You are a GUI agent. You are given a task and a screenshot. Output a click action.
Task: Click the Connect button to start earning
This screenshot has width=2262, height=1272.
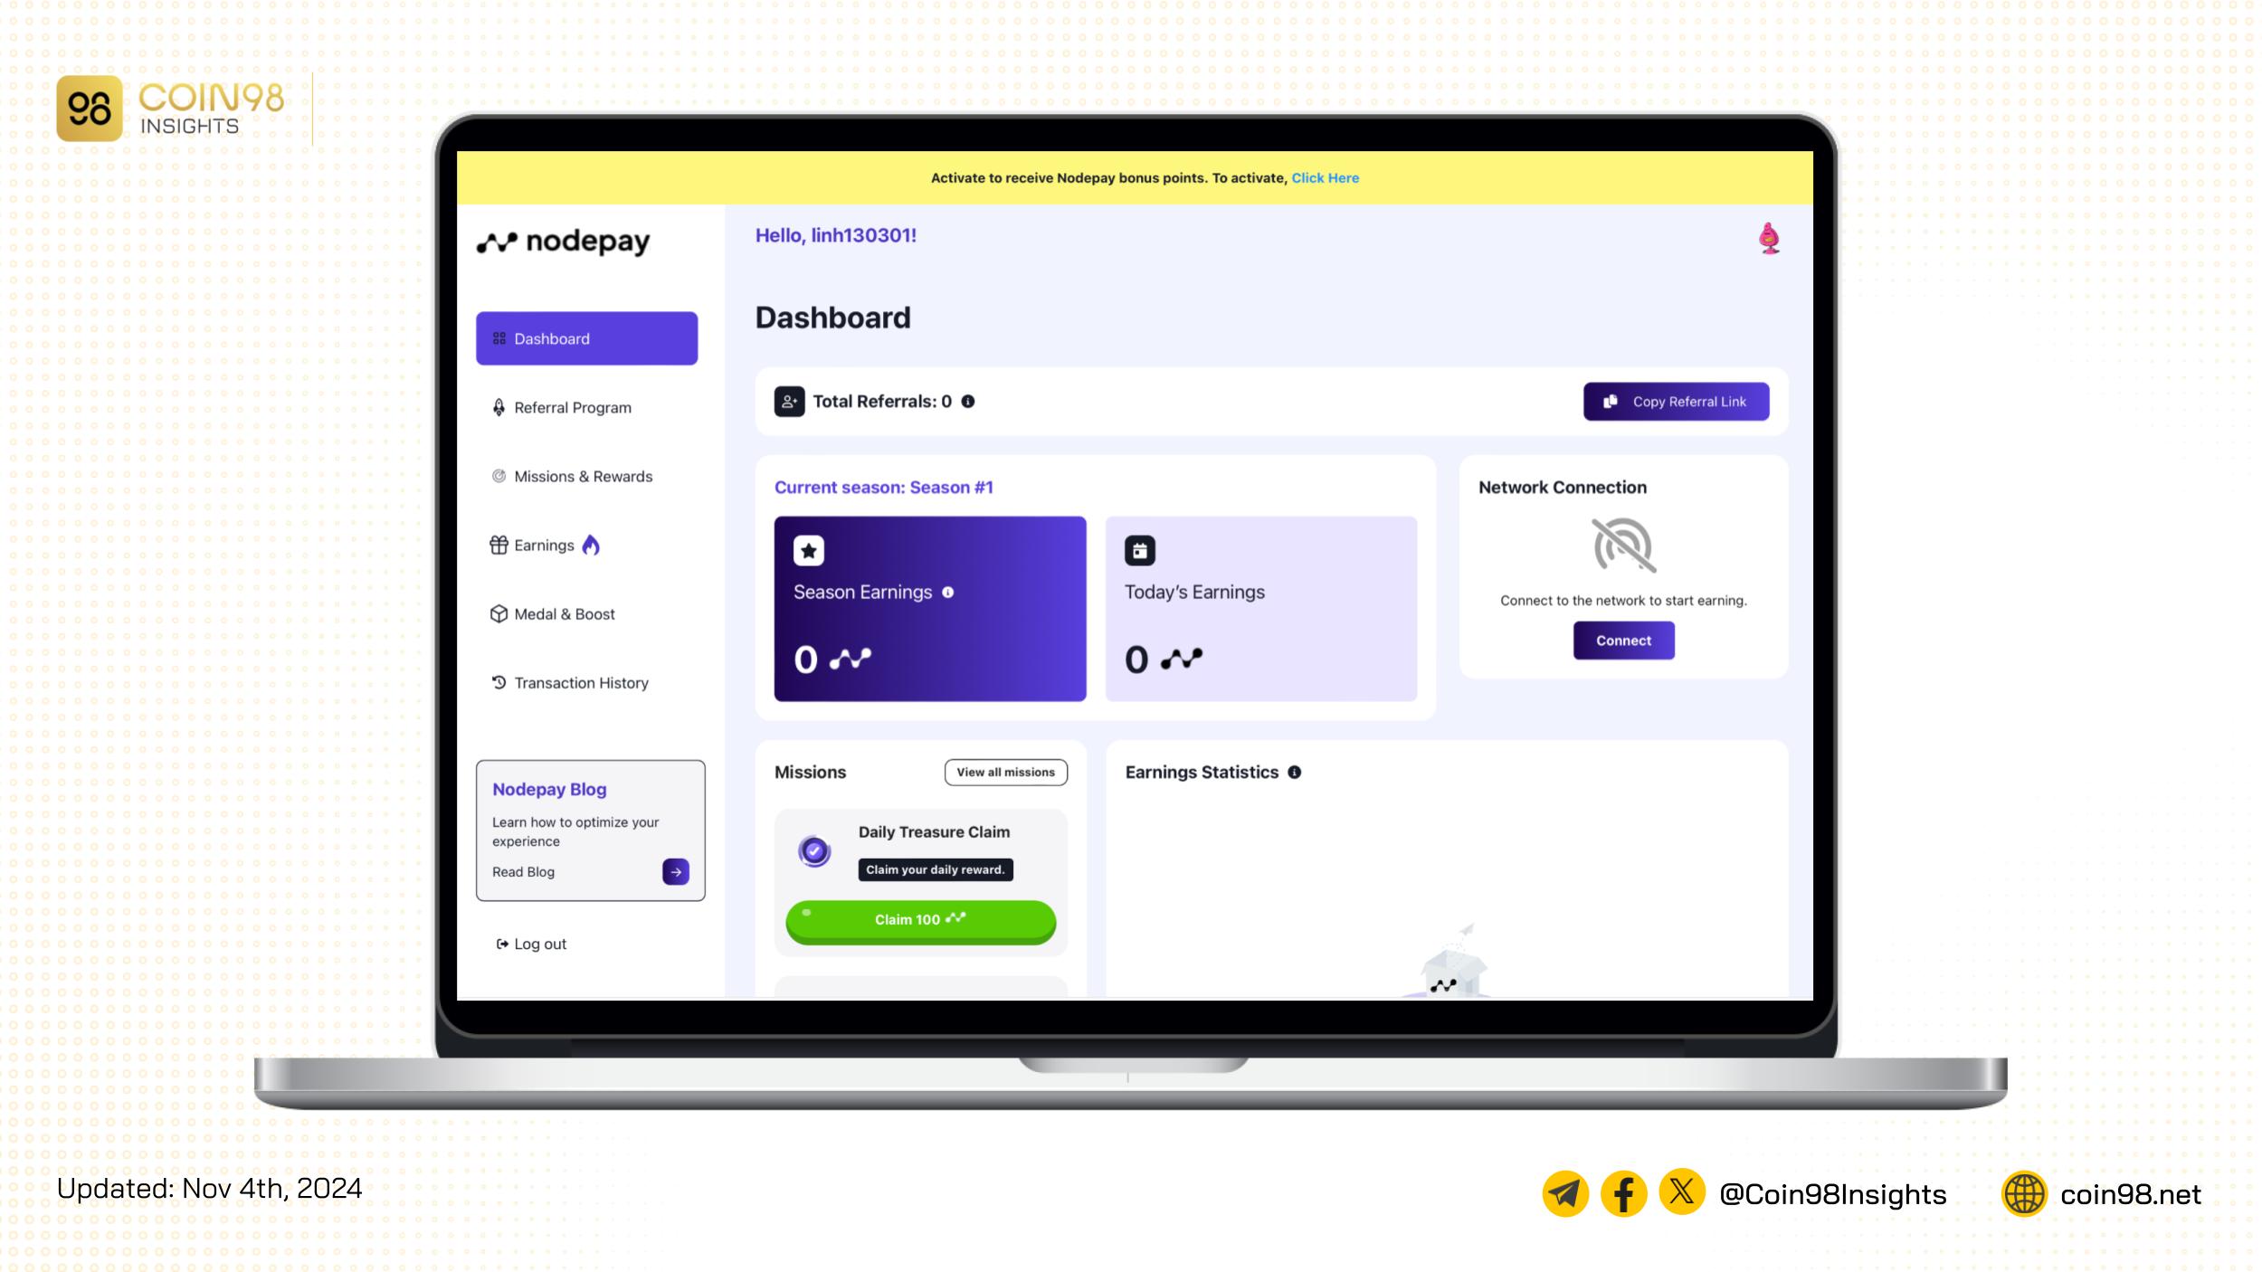pyautogui.click(x=1622, y=640)
